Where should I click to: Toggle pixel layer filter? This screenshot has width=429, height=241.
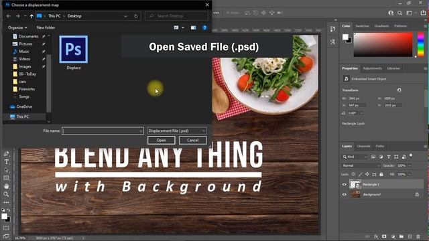click(373, 157)
